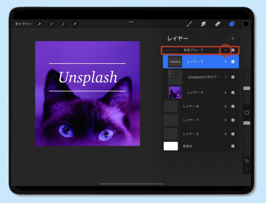Viewport: 266px width, 203px height.
Task: Open the white 背景色 color swatch
Action: coord(171,146)
